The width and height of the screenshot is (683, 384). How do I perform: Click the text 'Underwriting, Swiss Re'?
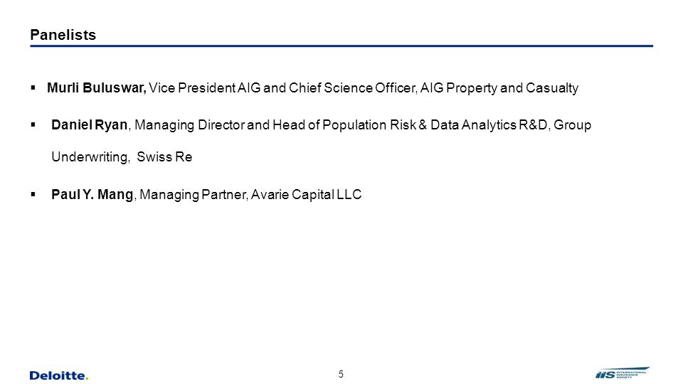coord(122,156)
